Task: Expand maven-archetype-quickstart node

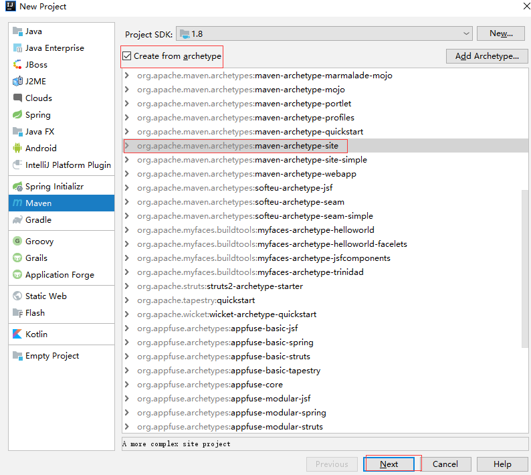Action: 126,131
